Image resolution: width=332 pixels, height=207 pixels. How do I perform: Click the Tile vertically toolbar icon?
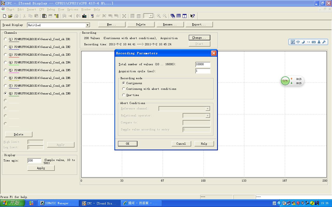185,16
